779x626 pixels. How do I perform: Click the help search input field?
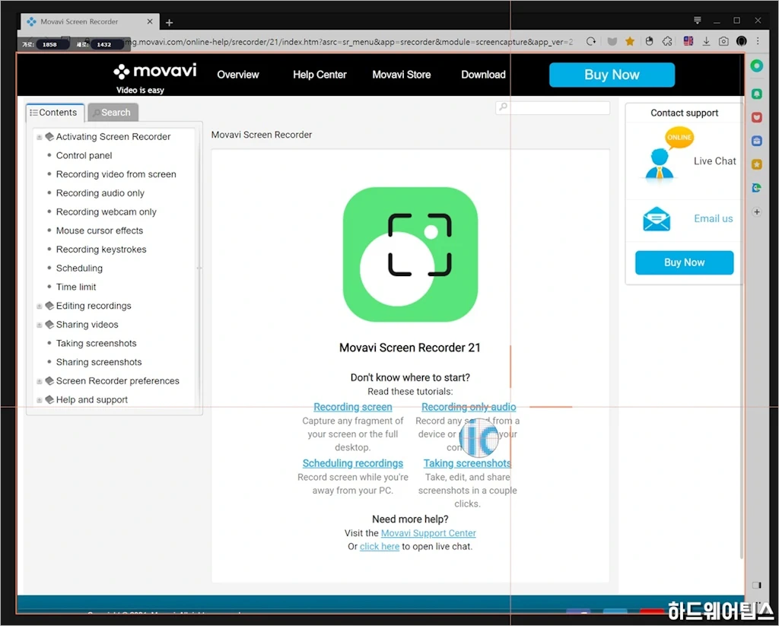tap(552, 108)
